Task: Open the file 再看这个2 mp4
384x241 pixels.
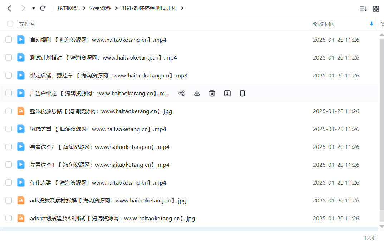Action: point(100,147)
